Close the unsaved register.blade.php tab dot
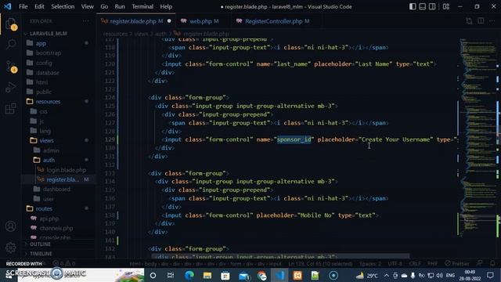This screenshot has width=501, height=282. pos(169,21)
